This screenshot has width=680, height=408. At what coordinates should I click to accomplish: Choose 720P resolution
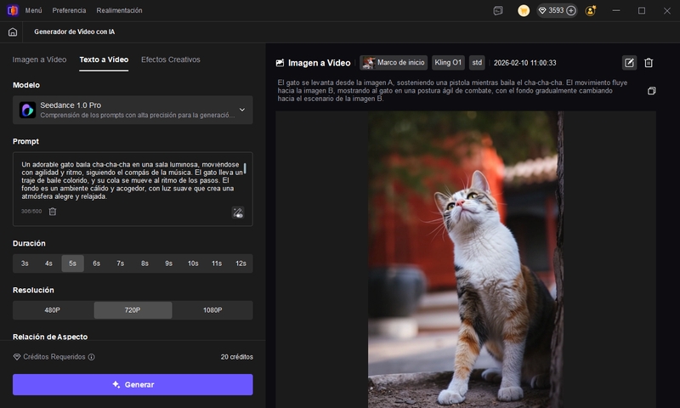(133, 310)
